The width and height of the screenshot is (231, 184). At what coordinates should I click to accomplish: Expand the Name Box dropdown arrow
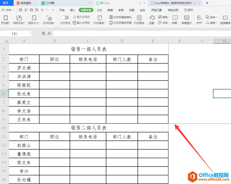click(x=31, y=34)
